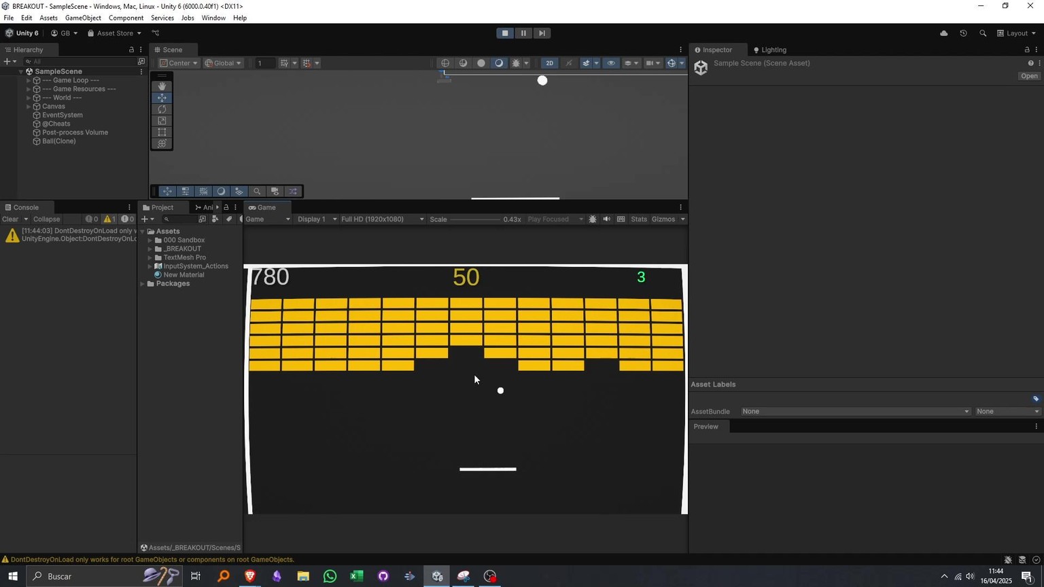
Task: Expand the Game Resources hierarchy object
Action: pos(29,89)
